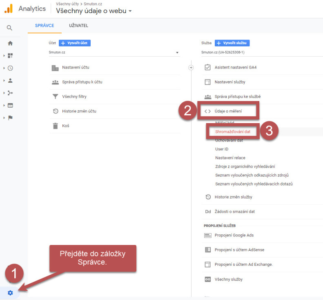Click Všechny účty breadcrumb link
This screenshot has height=300, width=323.
(x=67, y=4)
